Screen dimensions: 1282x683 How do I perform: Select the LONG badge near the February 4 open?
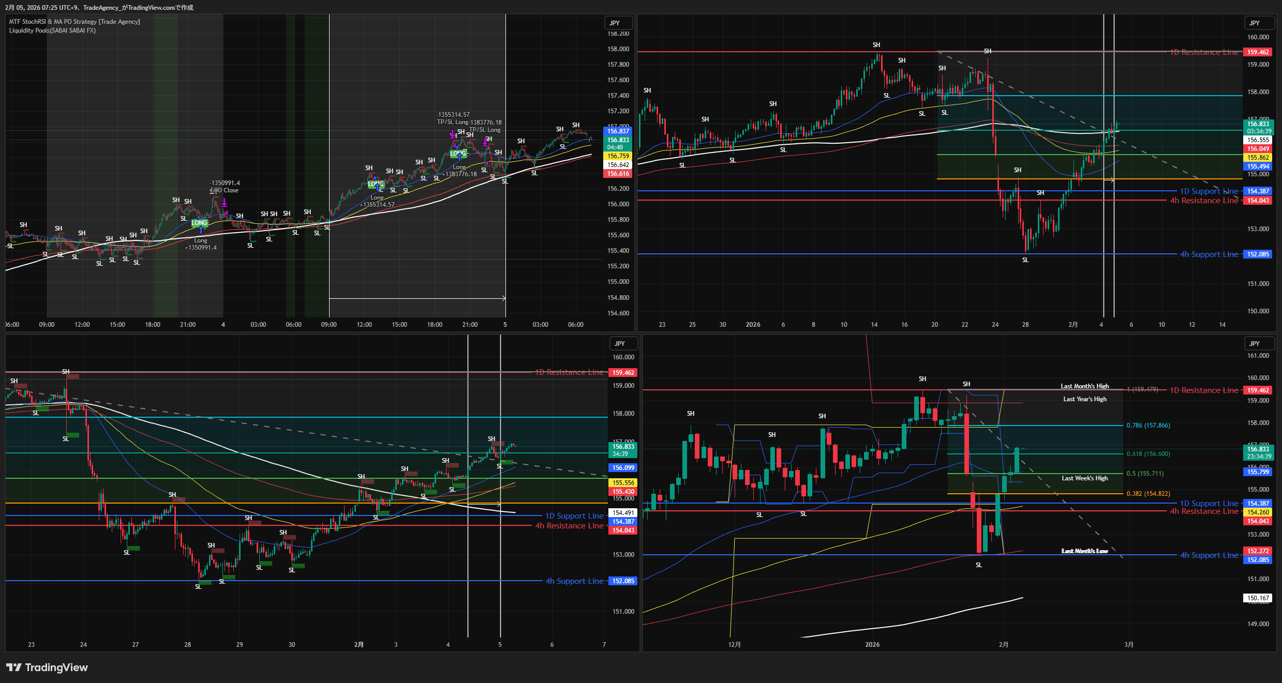coord(199,222)
